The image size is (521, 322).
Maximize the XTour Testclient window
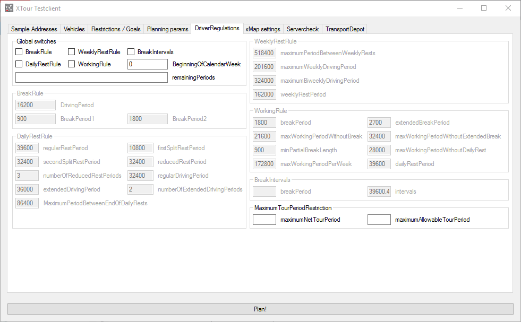point(484,8)
